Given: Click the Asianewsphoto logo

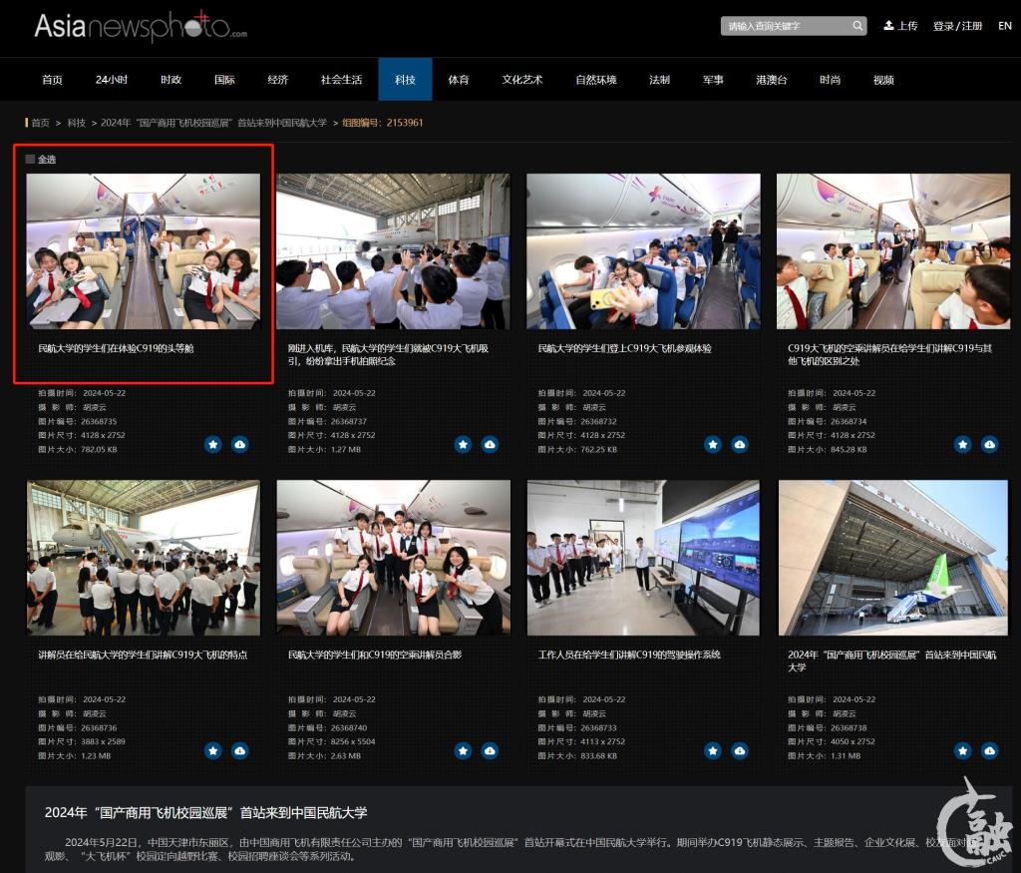Looking at the screenshot, I should tap(141, 27).
